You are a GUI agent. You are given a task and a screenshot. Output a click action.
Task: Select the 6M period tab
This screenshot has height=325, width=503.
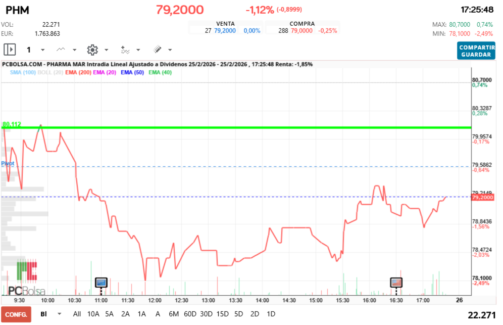point(174,314)
